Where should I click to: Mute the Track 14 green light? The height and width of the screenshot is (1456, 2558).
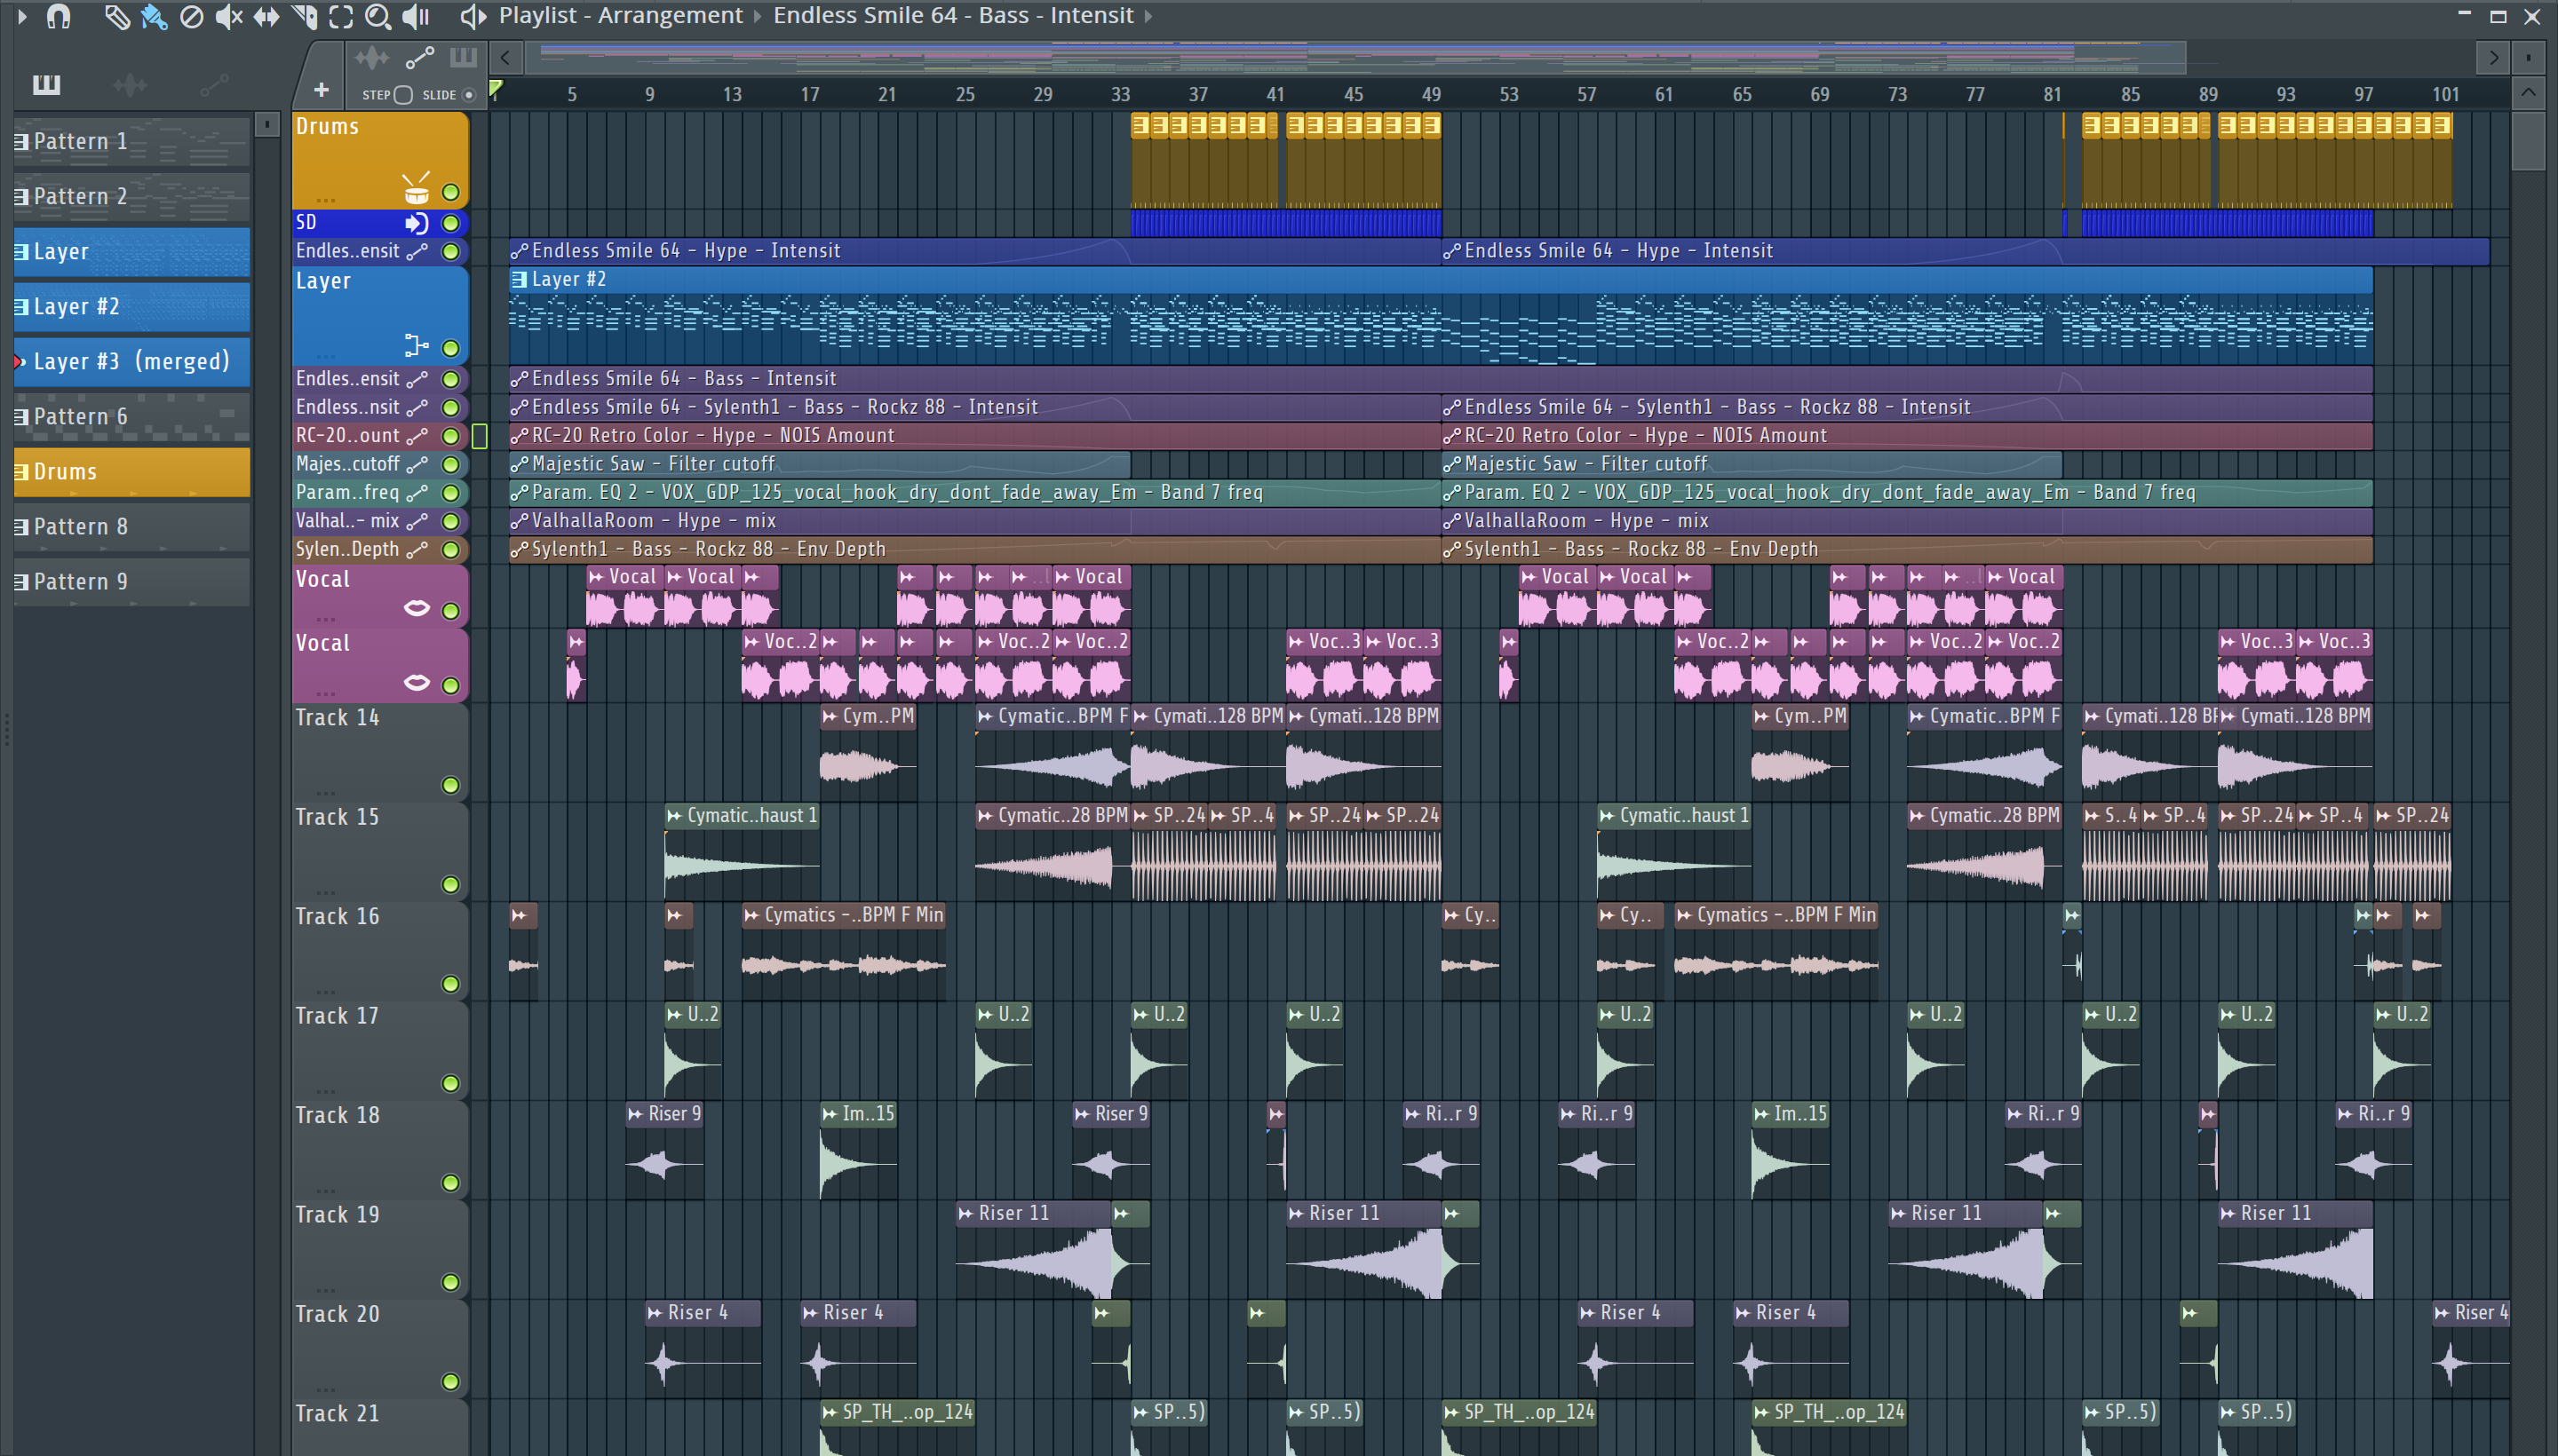[x=451, y=785]
